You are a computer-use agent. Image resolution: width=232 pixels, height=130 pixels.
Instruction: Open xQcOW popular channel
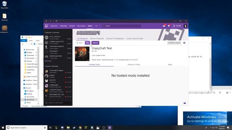click(x=58, y=81)
